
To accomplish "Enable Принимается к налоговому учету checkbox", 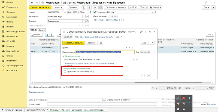I will 65,71.
